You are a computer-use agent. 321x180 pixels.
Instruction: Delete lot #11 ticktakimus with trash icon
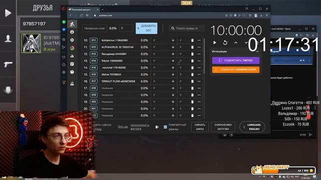point(192,40)
